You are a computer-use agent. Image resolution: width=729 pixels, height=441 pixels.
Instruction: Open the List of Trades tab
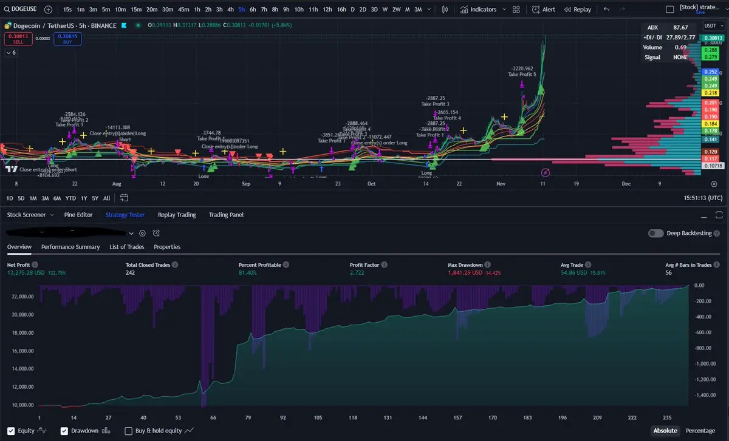coord(127,247)
